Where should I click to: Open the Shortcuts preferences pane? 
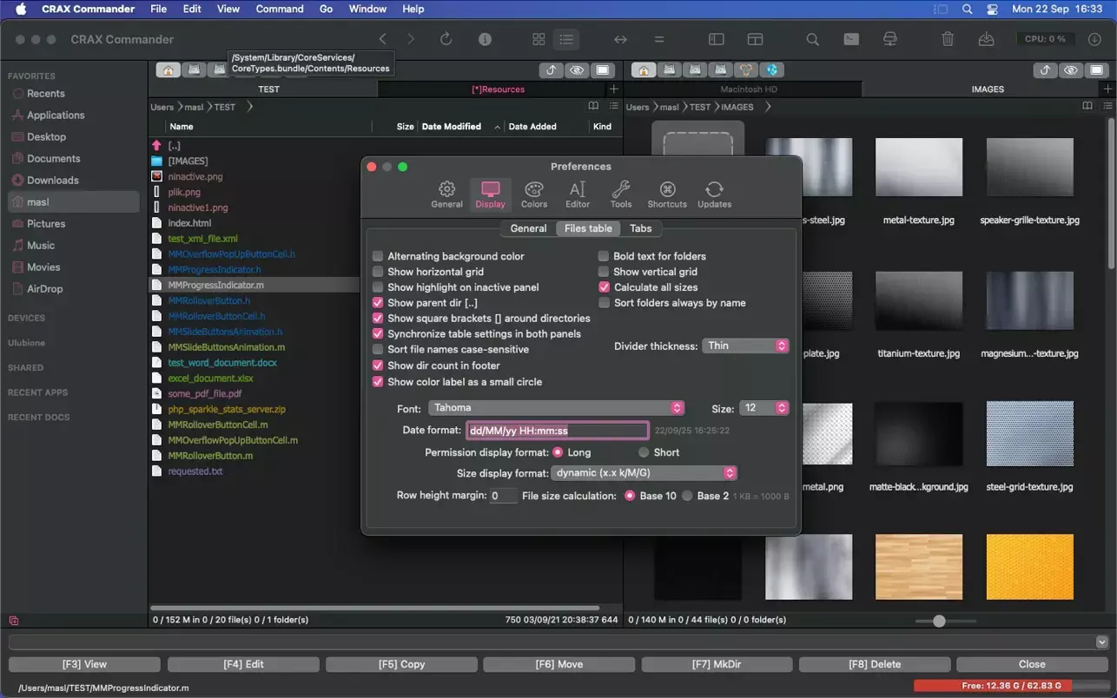[666, 194]
